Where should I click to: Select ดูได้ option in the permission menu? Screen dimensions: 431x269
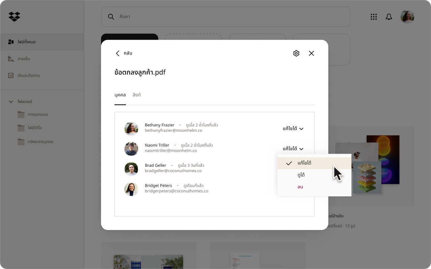point(314,175)
